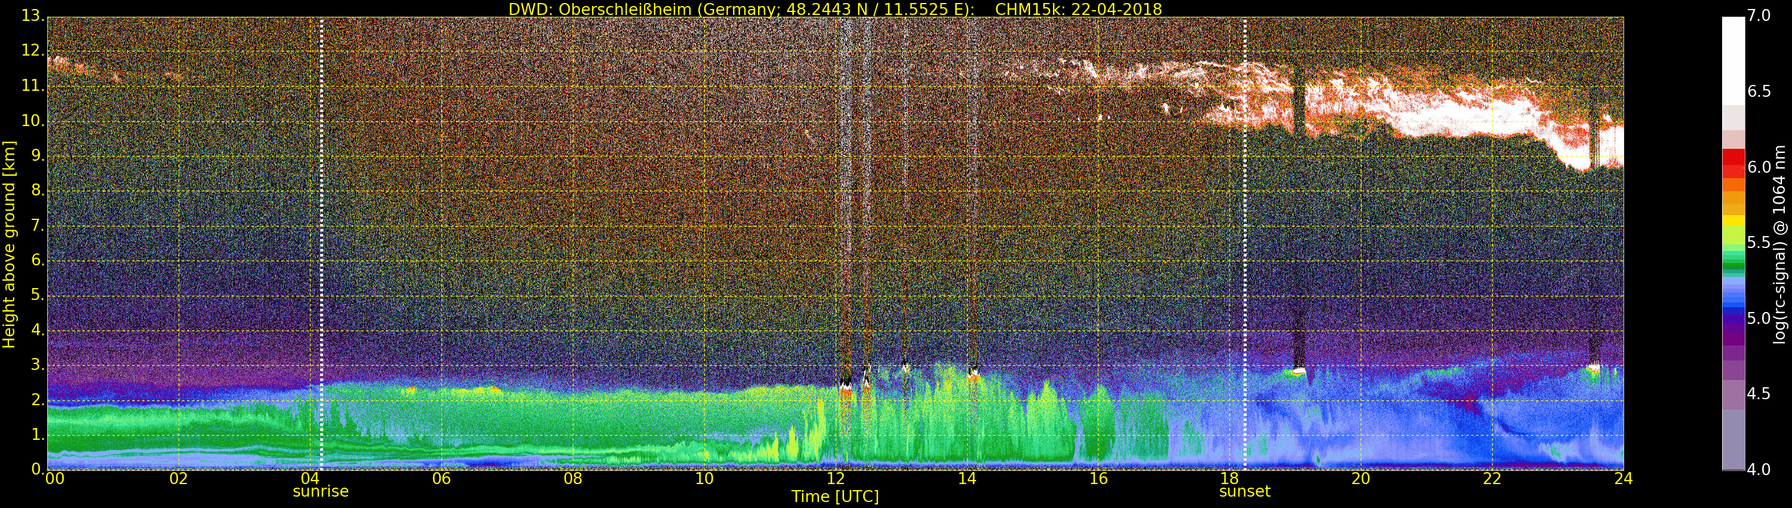
Task: Click the 'sunrise' label below the axis
Action: (321, 491)
